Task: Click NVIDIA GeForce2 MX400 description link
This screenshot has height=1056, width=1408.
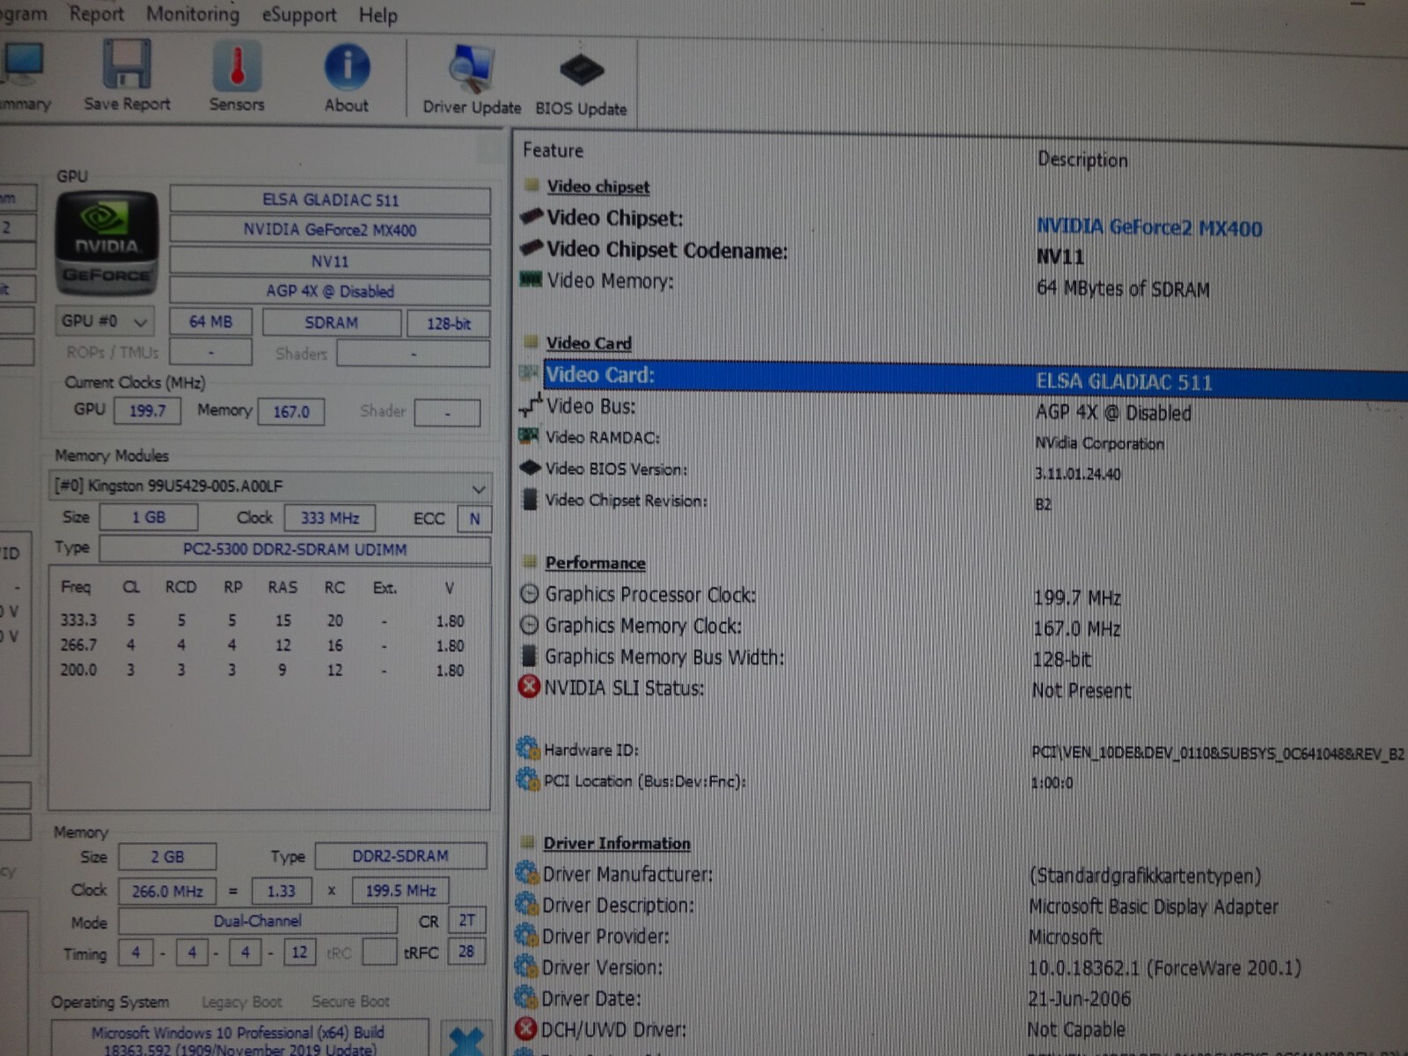Action: [x=1149, y=228]
